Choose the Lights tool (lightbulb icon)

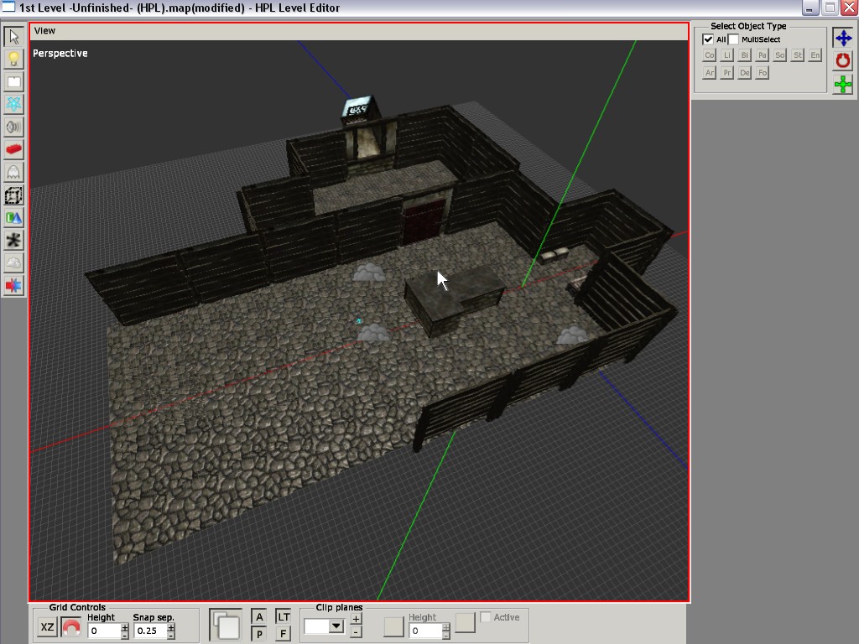[13, 60]
